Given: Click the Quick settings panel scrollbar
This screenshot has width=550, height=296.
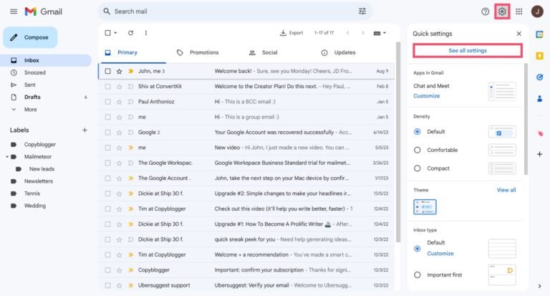Looking at the screenshot, I should click(526, 119).
